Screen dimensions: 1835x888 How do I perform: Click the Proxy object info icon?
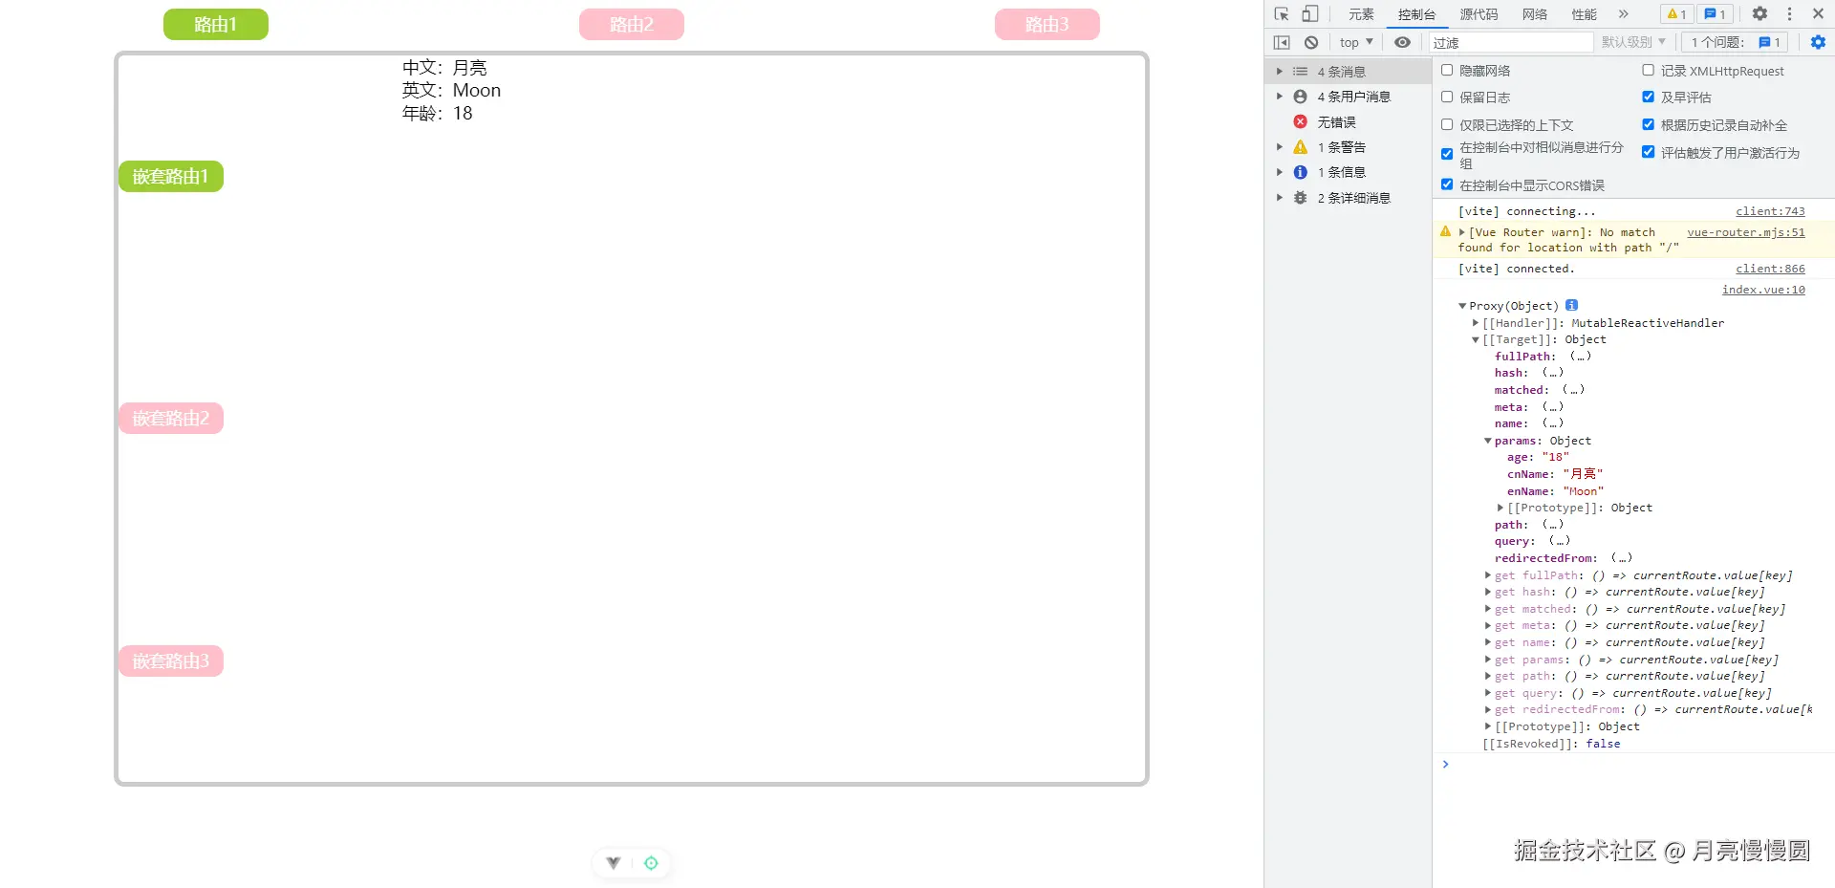coord(1571,306)
